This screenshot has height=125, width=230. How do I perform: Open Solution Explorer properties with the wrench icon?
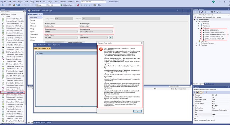[x=218, y=12]
